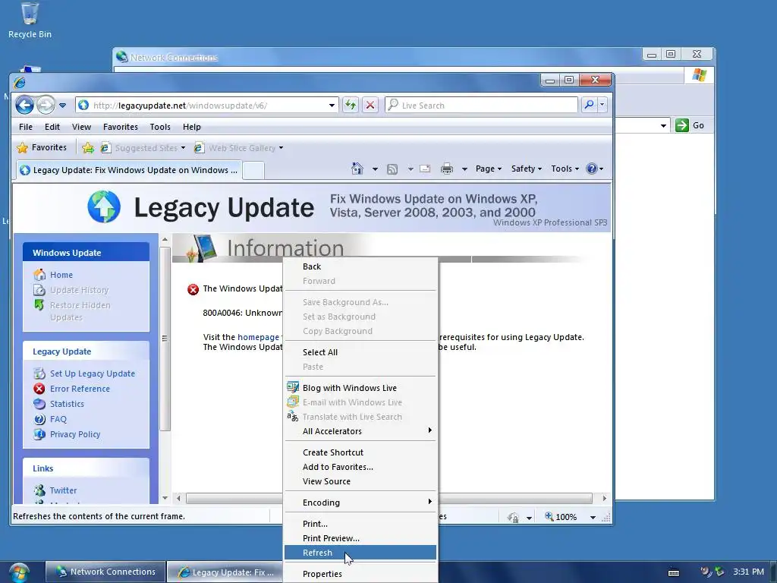Open the Safety command bar dropdown
Screen dimensions: 777x583
pos(527,169)
